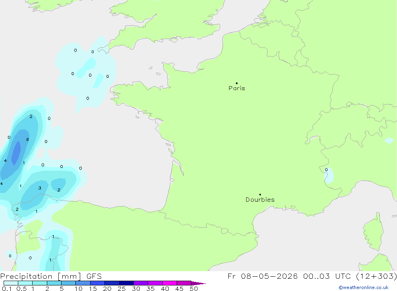Pick the 40–45 mm magenta legend swatch

[170, 283]
